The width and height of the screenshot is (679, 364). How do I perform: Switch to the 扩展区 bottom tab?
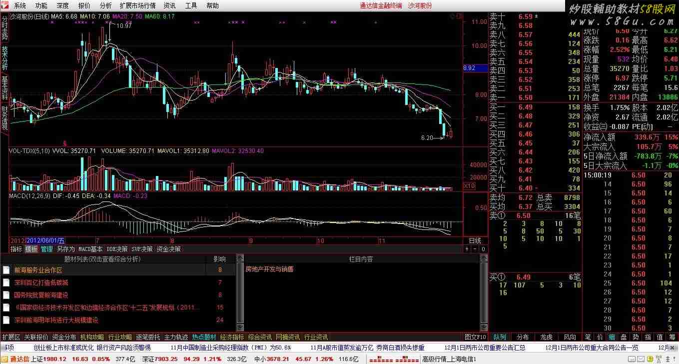(x=11, y=337)
